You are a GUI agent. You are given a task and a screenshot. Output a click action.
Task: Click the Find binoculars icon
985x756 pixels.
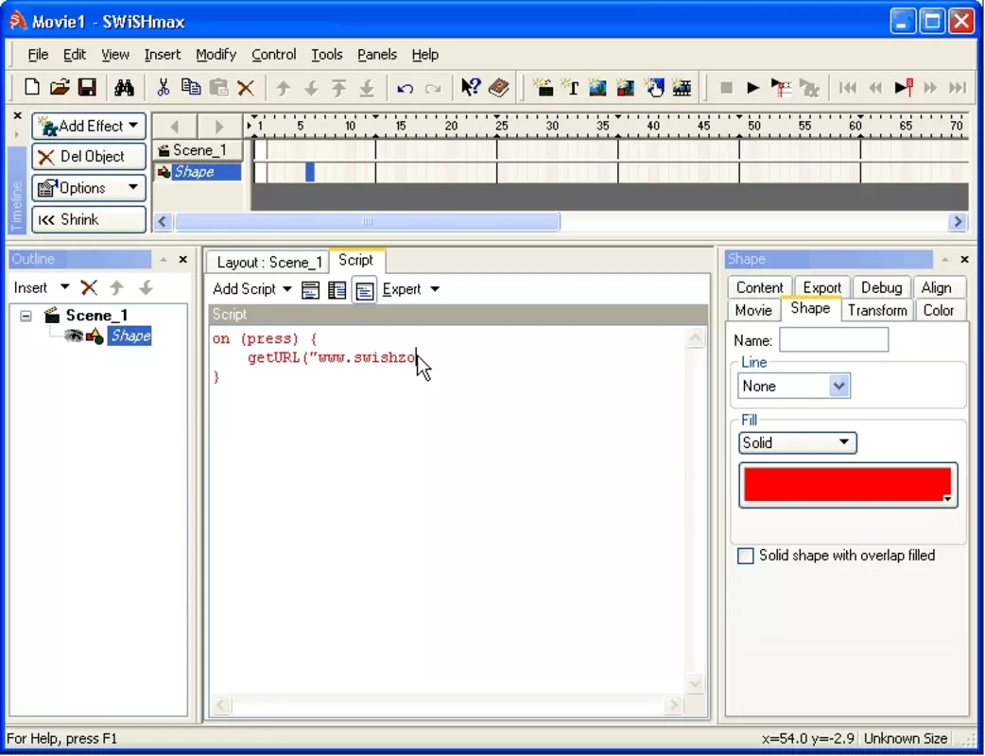(x=124, y=87)
